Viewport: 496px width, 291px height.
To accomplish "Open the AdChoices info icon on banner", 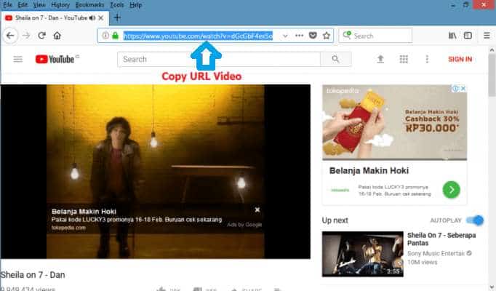I will coord(455,89).
